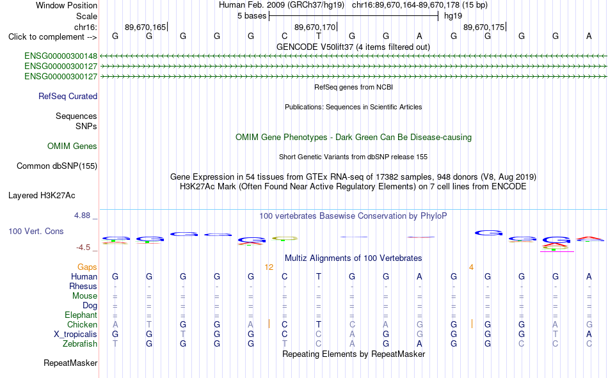The width and height of the screenshot is (608, 378).
Task: Click the 'Layered H3K27Ac' track label
Action: click(x=42, y=196)
